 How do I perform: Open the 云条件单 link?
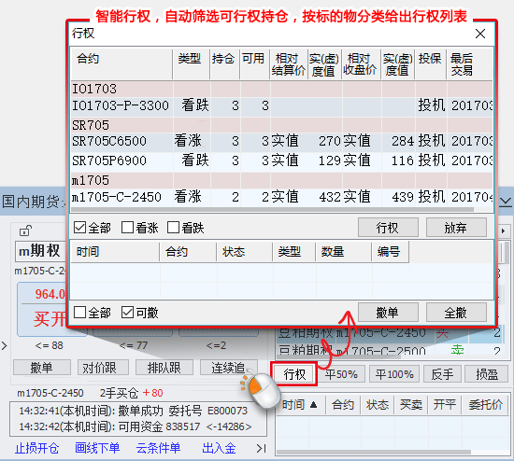pyautogui.click(x=158, y=448)
